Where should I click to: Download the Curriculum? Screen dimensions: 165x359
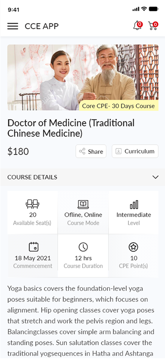coord(135,151)
